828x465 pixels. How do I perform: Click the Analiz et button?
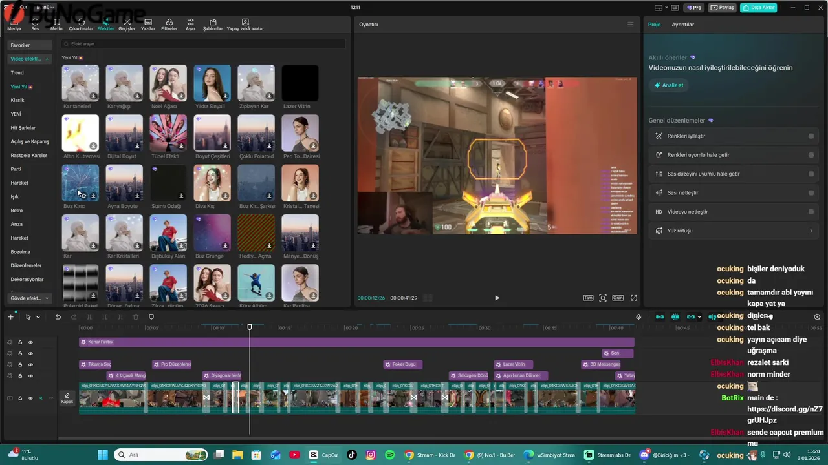coord(668,85)
